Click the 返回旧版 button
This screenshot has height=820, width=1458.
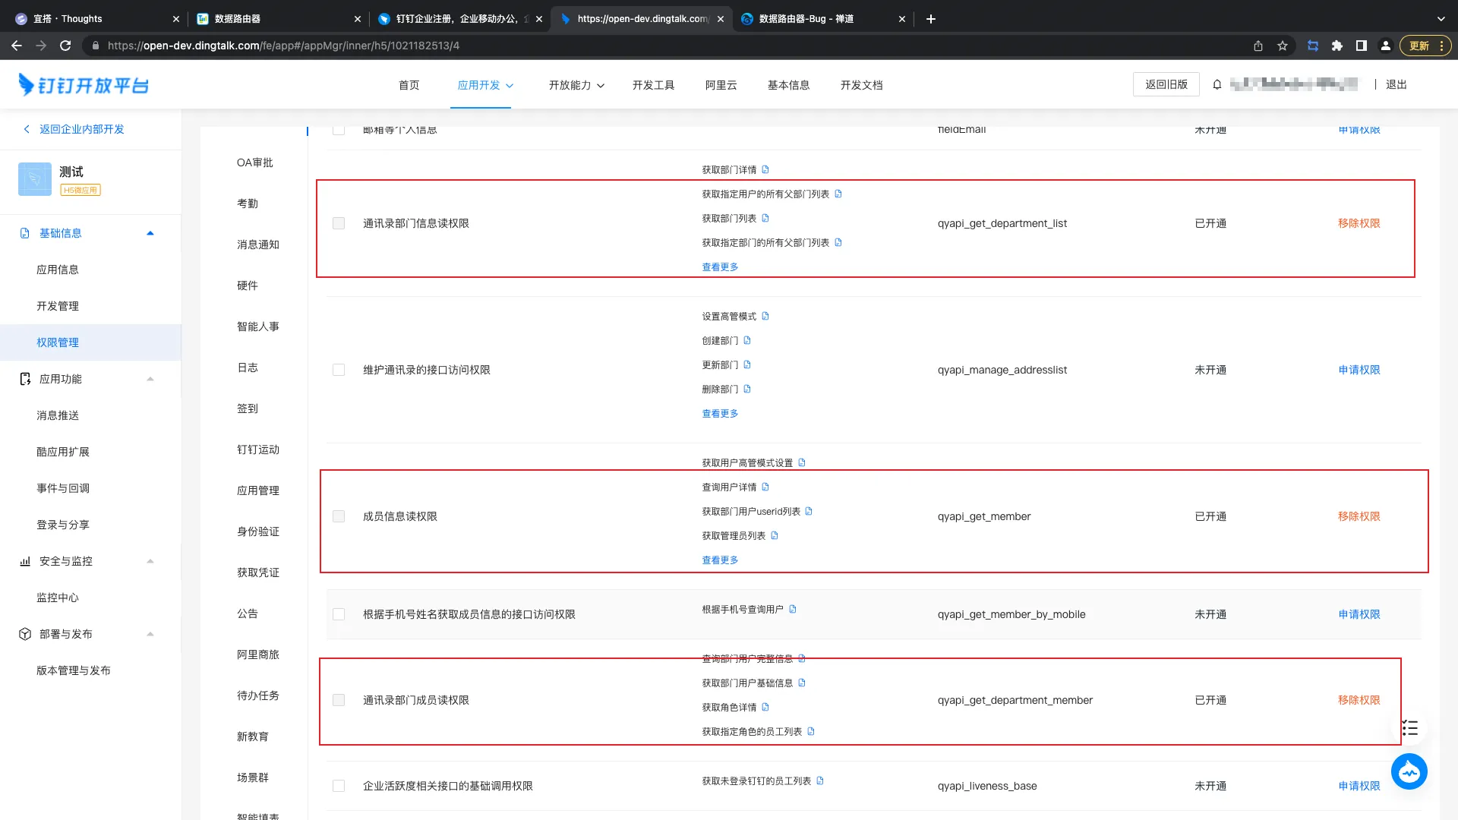click(1166, 84)
